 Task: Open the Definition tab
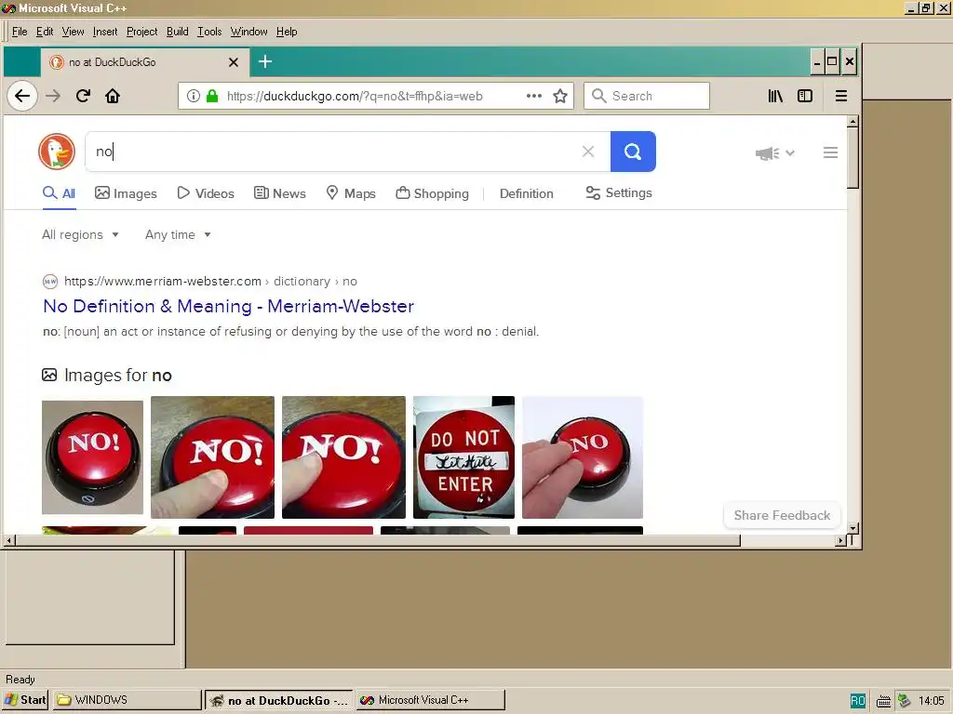pyautogui.click(x=527, y=193)
